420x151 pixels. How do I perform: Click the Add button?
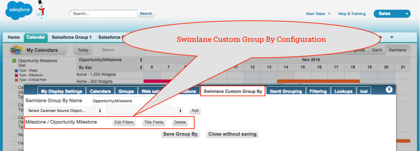pyautogui.click(x=195, y=110)
